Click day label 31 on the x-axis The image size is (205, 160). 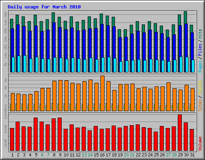192,155
